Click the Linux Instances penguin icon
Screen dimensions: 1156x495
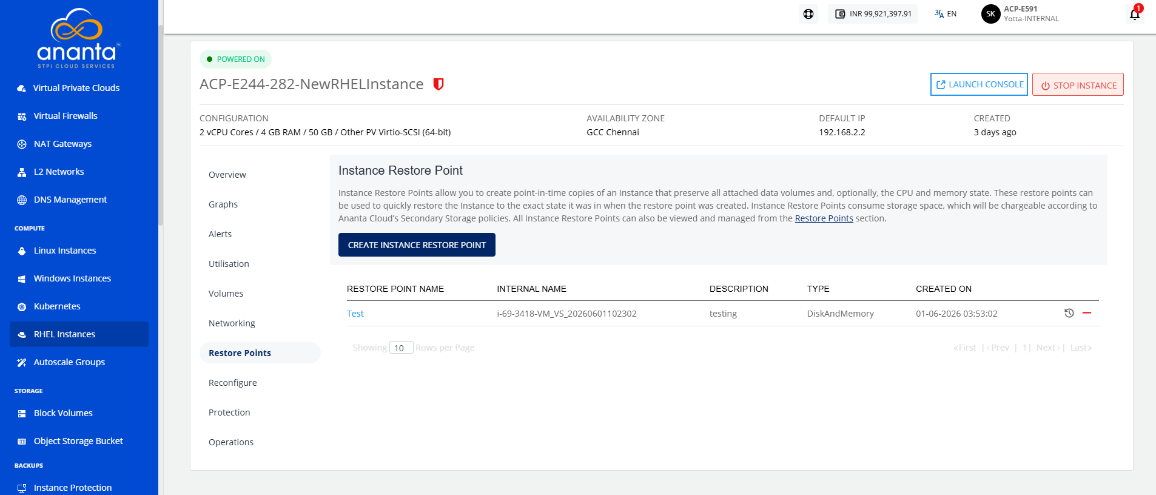[22, 251]
